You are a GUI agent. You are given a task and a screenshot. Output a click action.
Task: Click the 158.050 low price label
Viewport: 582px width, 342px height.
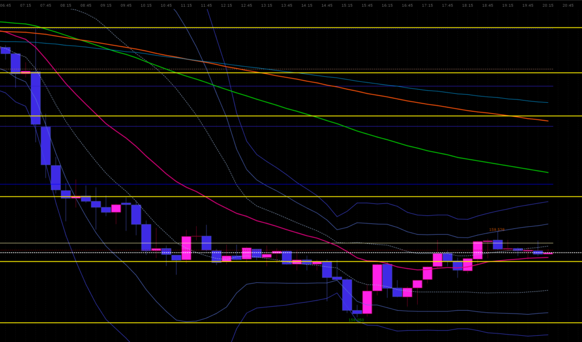pos(356,320)
